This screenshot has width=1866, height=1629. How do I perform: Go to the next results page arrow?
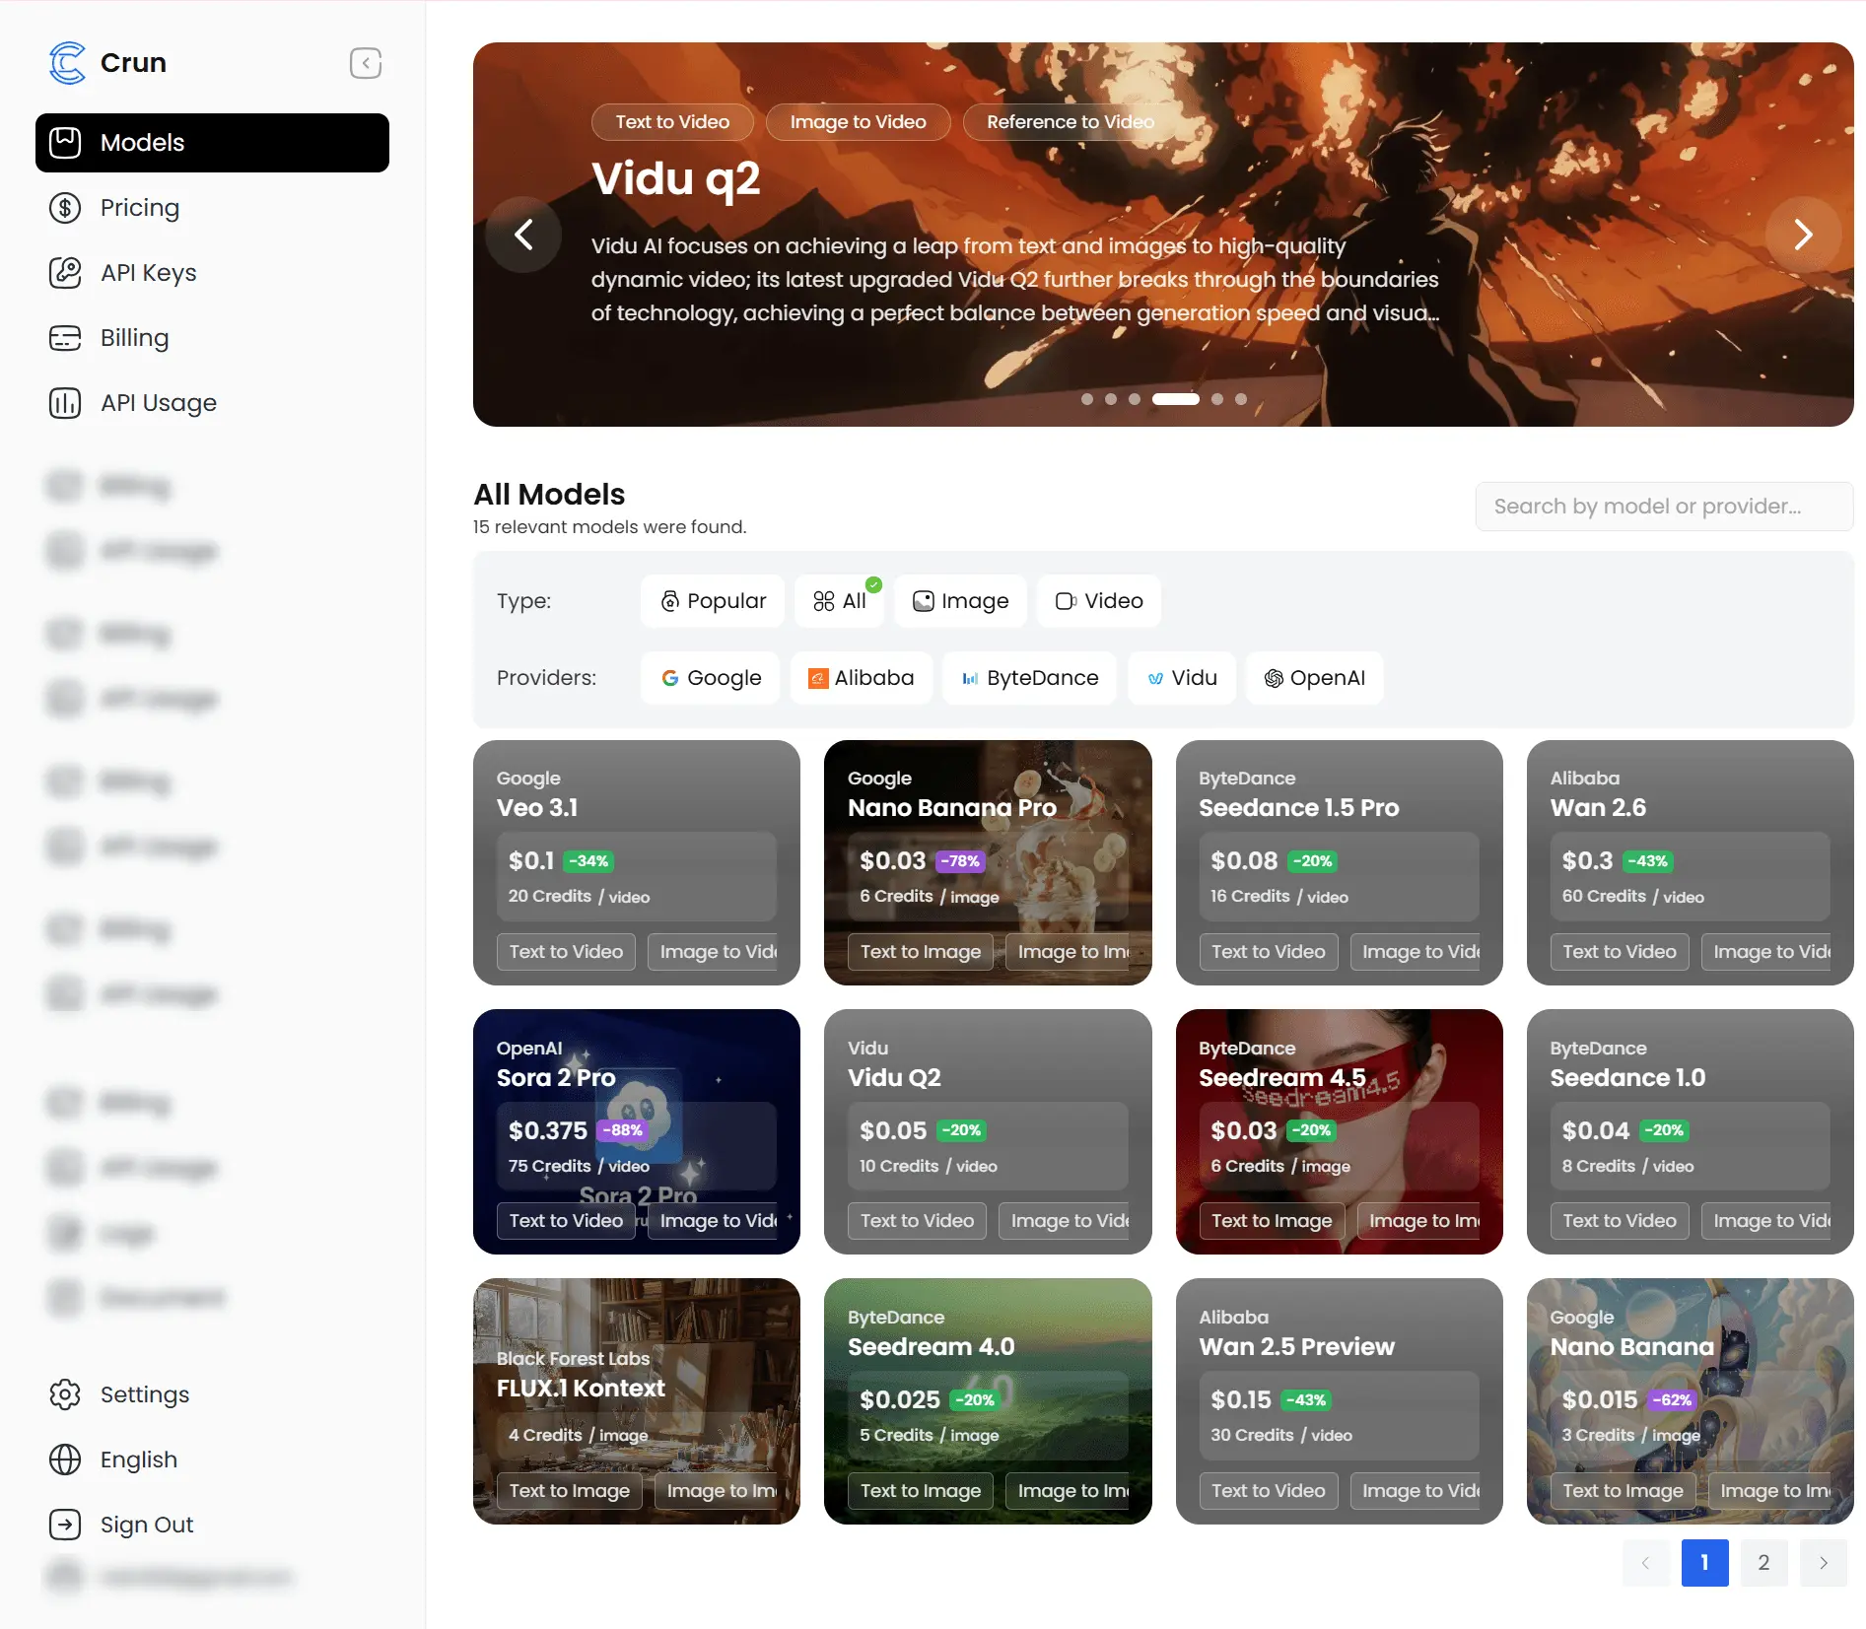click(1824, 1563)
